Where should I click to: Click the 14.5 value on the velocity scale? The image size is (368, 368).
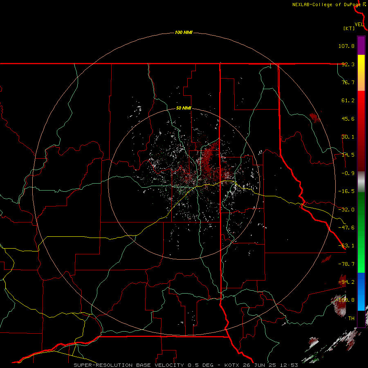(x=348, y=155)
